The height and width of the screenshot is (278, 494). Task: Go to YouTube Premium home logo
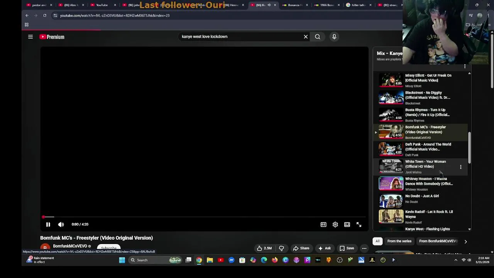52,37
